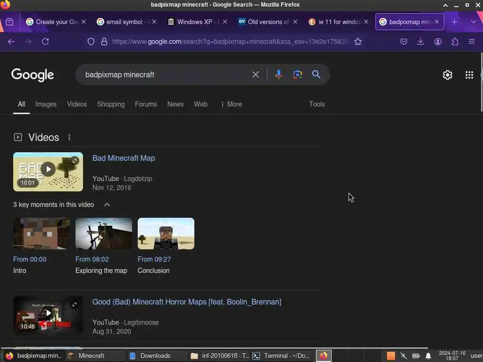Open the tracking protection shield icon
Screen dimensions: 483x362
[x=91, y=41]
